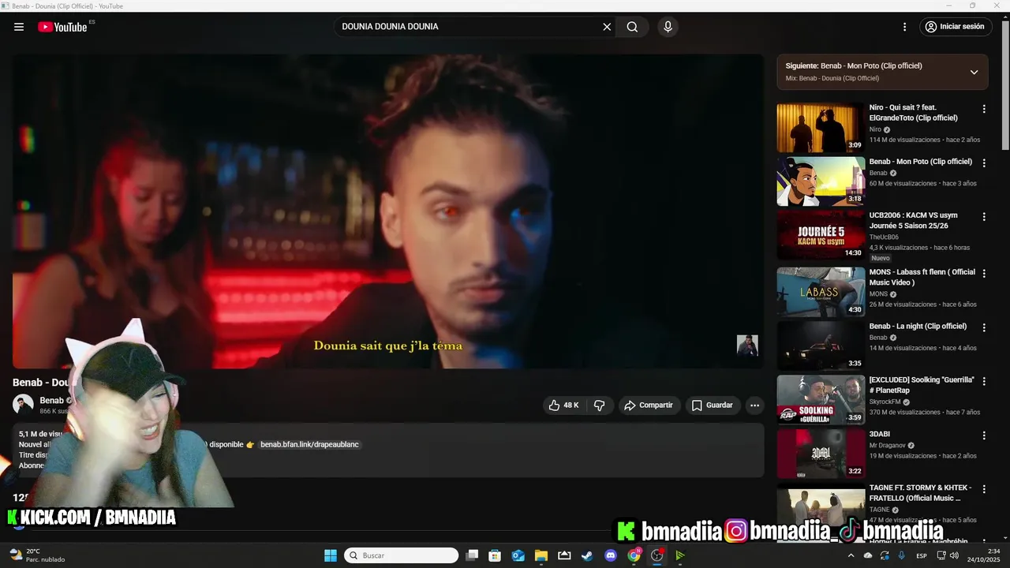Open the Benab channel avatar
Viewport: 1010px width, 568px height.
point(23,405)
